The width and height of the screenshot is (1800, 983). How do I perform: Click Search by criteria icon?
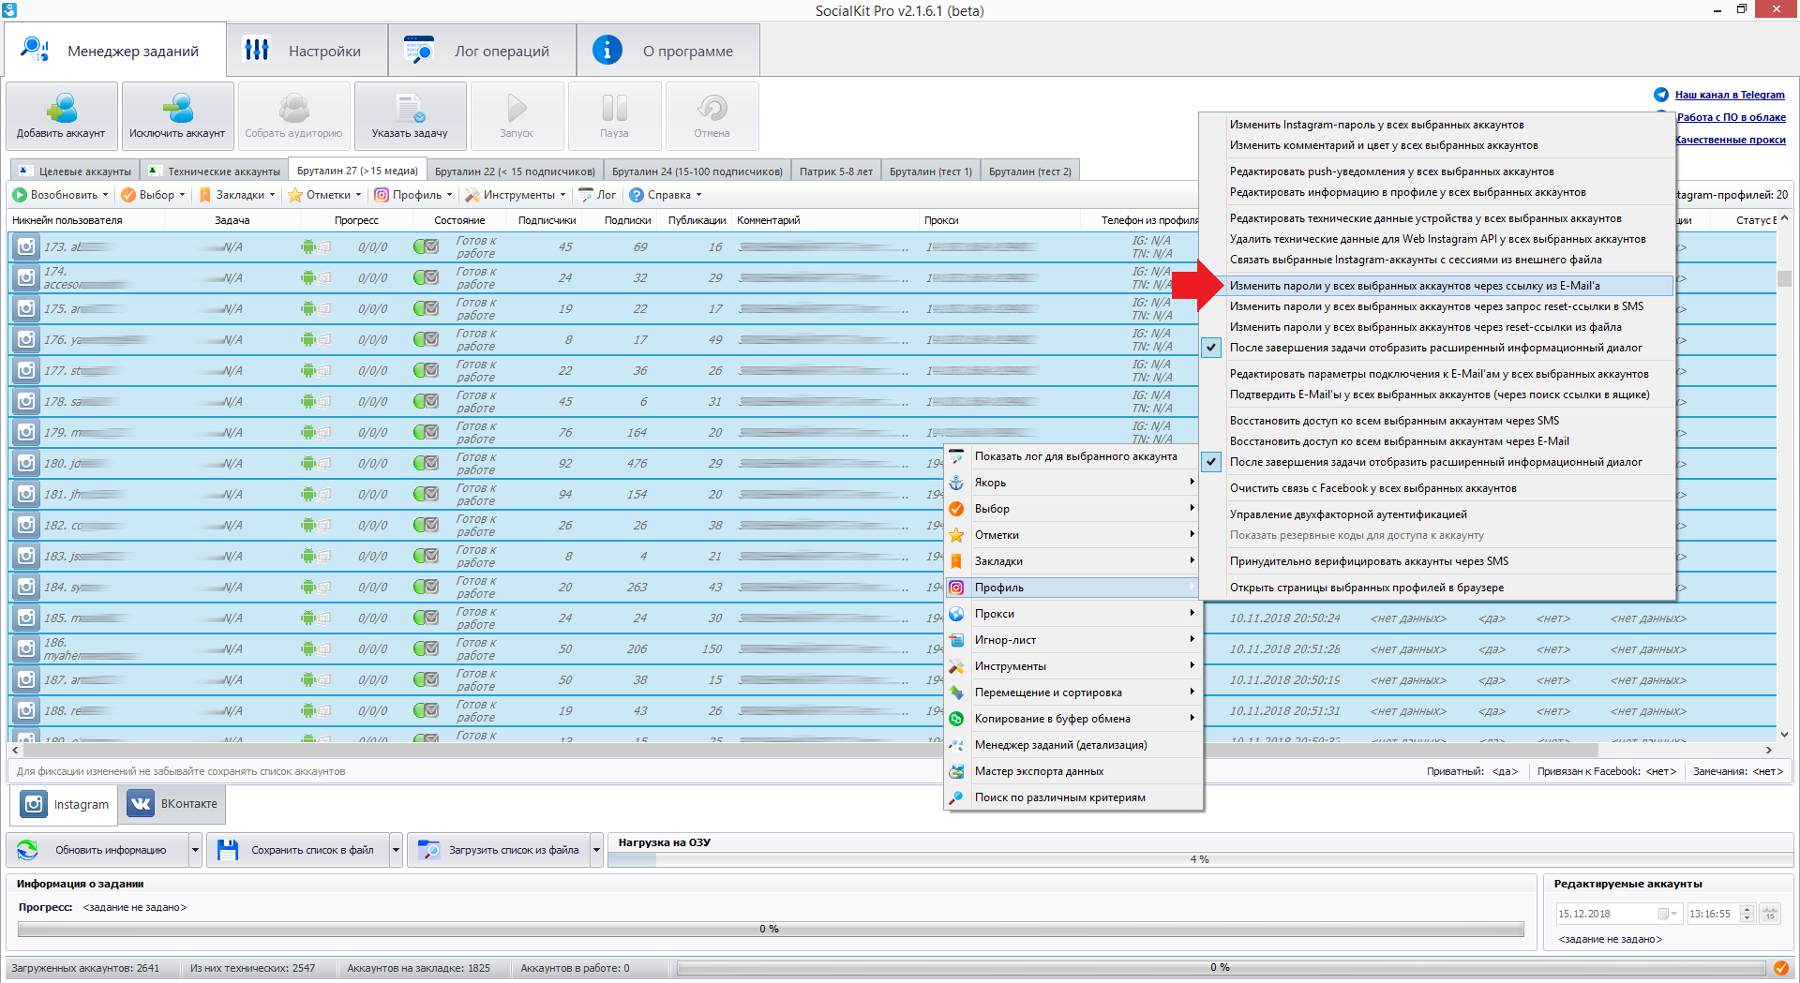coord(956,797)
